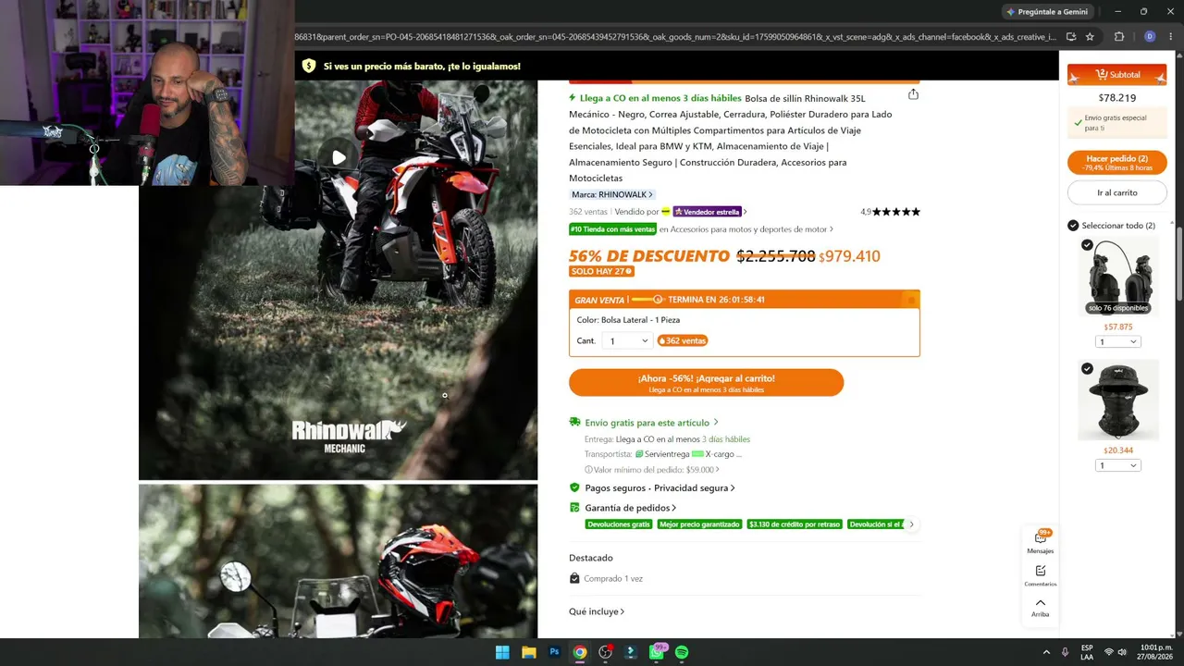
Task: Open Chrome extensions puzzle icon
Action: click(x=1119, y=37)
